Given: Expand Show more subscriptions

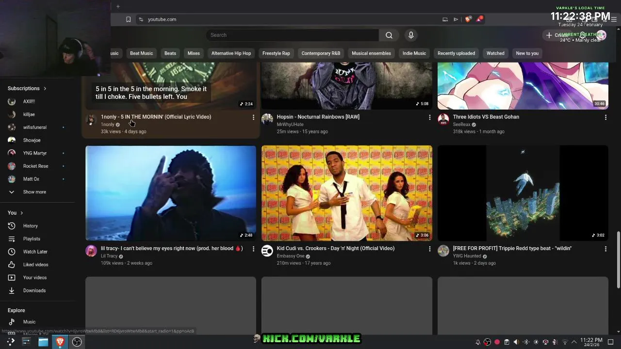Looking at the screenshot, I should [37, 192].
